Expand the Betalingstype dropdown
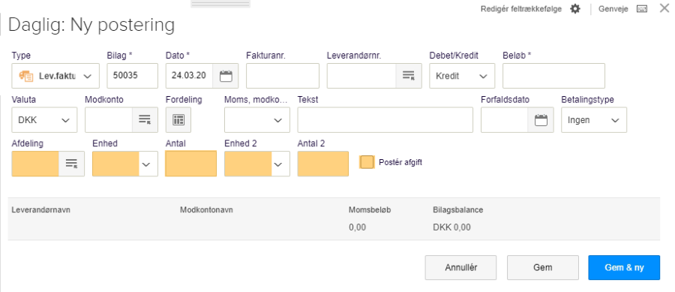675x292 pixels. pyautogui.click(x=594, y=120)
